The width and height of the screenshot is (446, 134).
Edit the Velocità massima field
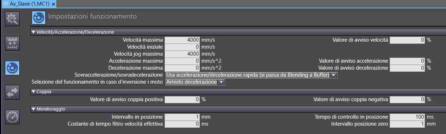coord(183,40)
